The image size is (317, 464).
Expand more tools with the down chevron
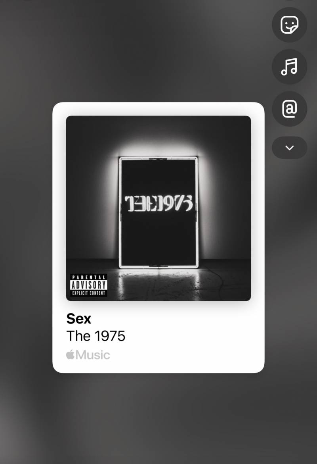[289, 148]
